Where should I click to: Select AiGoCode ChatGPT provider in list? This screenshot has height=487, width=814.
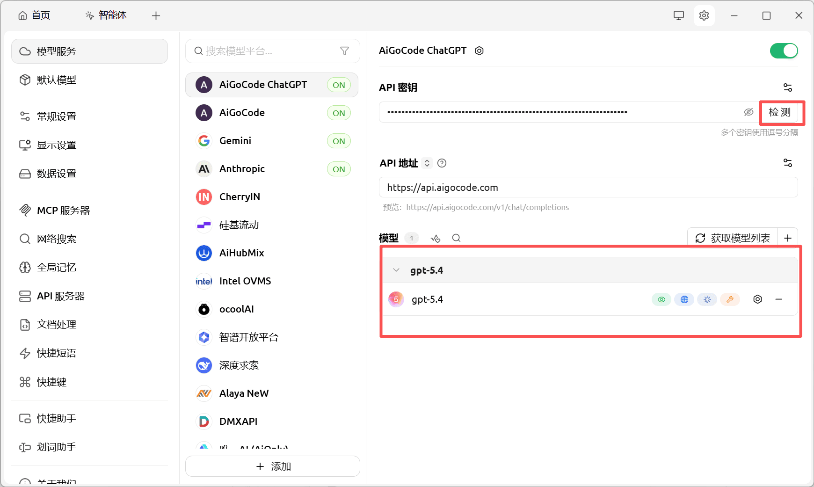[x=272, y=85]
